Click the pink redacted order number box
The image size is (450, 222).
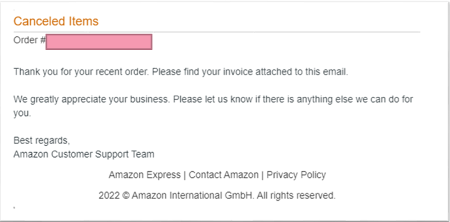[x=99, y=41]
